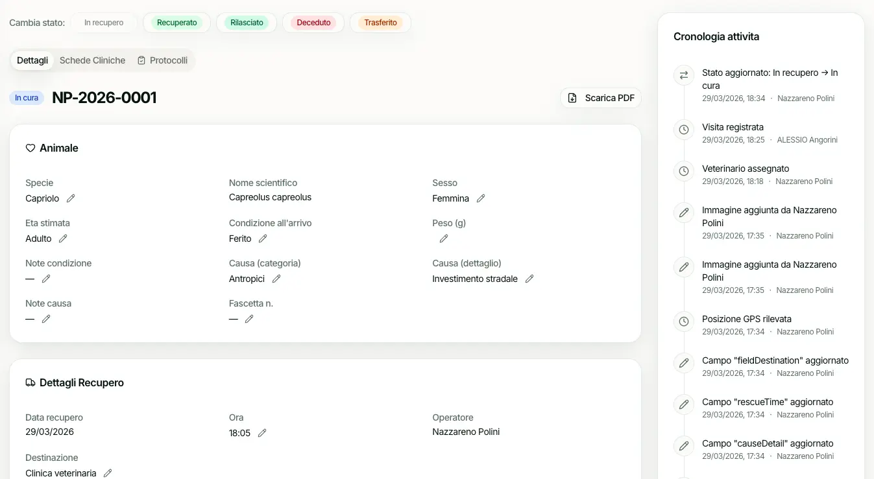The height and width of the screenshot is (479, 874).
Task: Edit the rescue time 18:05
Action: [262, 433]
